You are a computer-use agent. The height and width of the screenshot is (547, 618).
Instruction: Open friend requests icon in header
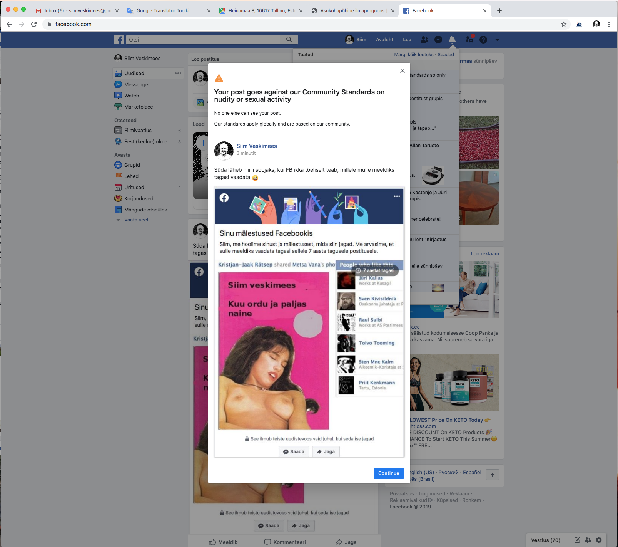(x=424, y=40)
